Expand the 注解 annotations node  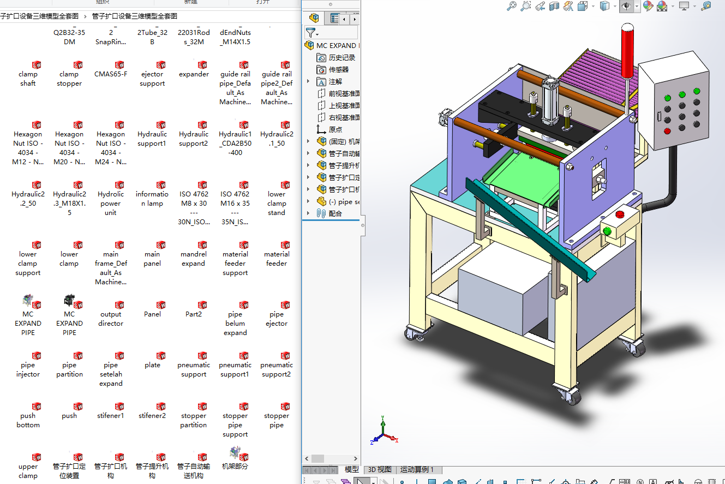click(x=308, y=81)
